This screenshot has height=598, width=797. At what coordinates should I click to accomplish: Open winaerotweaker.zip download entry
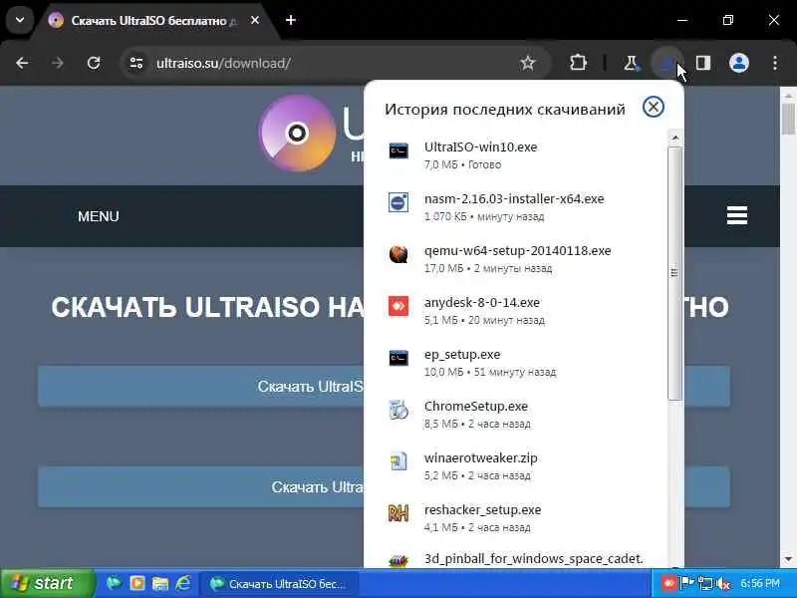pos(515,466)
